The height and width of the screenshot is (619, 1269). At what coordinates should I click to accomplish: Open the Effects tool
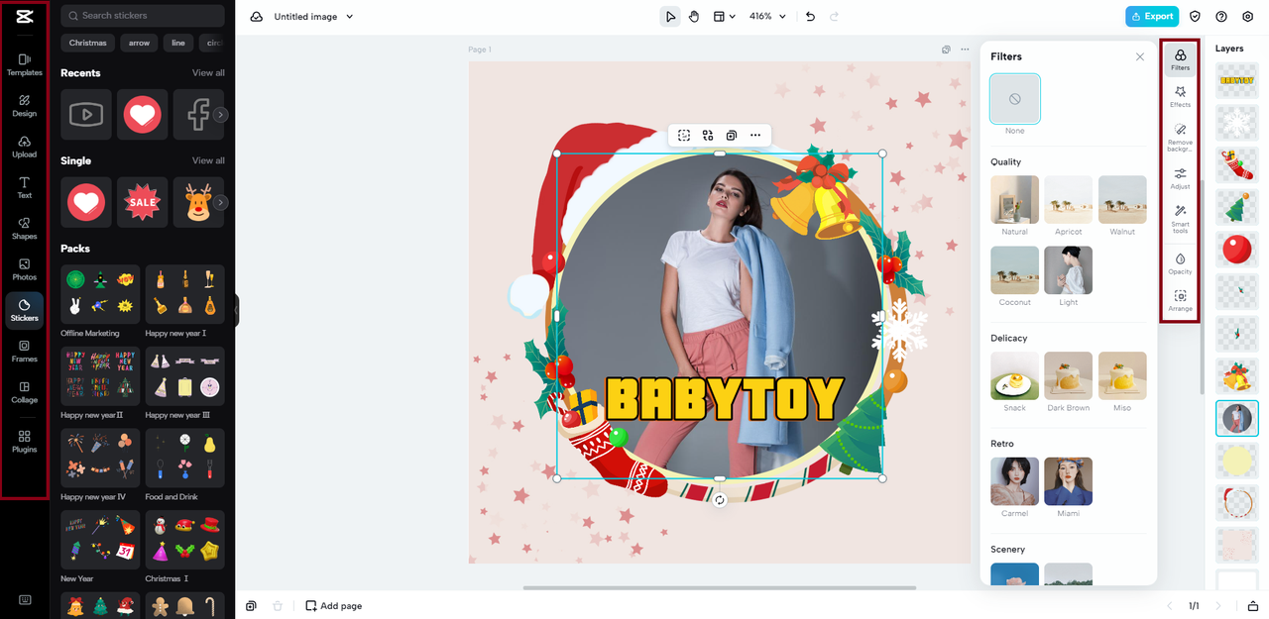coord(1180,96)
